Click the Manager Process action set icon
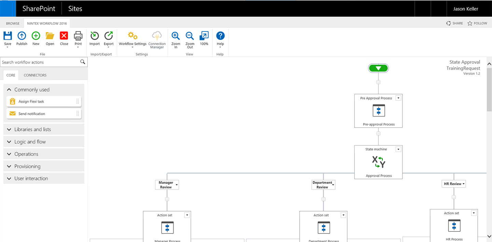Viewport: 492px width, 242px height. pos(167,228)
